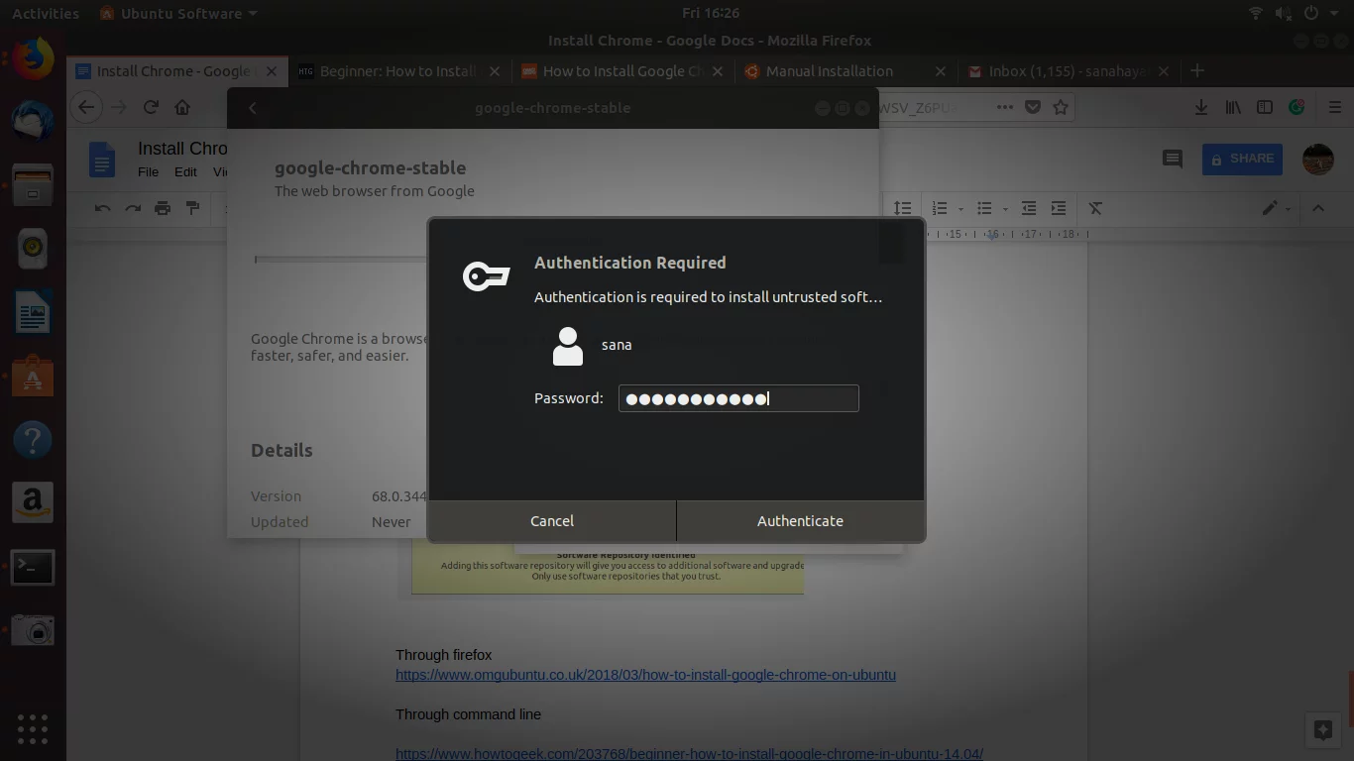1354x761 pixels.
Task: Expand the bulleted list options arrow
Action: 1005,209
